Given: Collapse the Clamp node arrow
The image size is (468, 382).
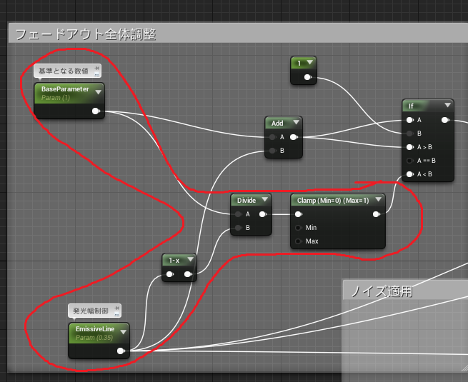Looking at the screenshot, I should (379, 199).
